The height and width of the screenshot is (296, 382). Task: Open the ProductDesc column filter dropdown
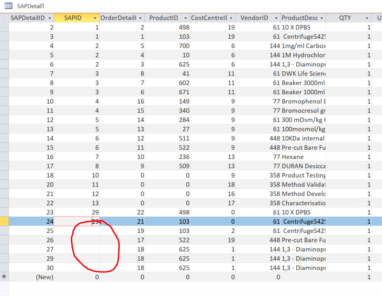coord(322,18)
